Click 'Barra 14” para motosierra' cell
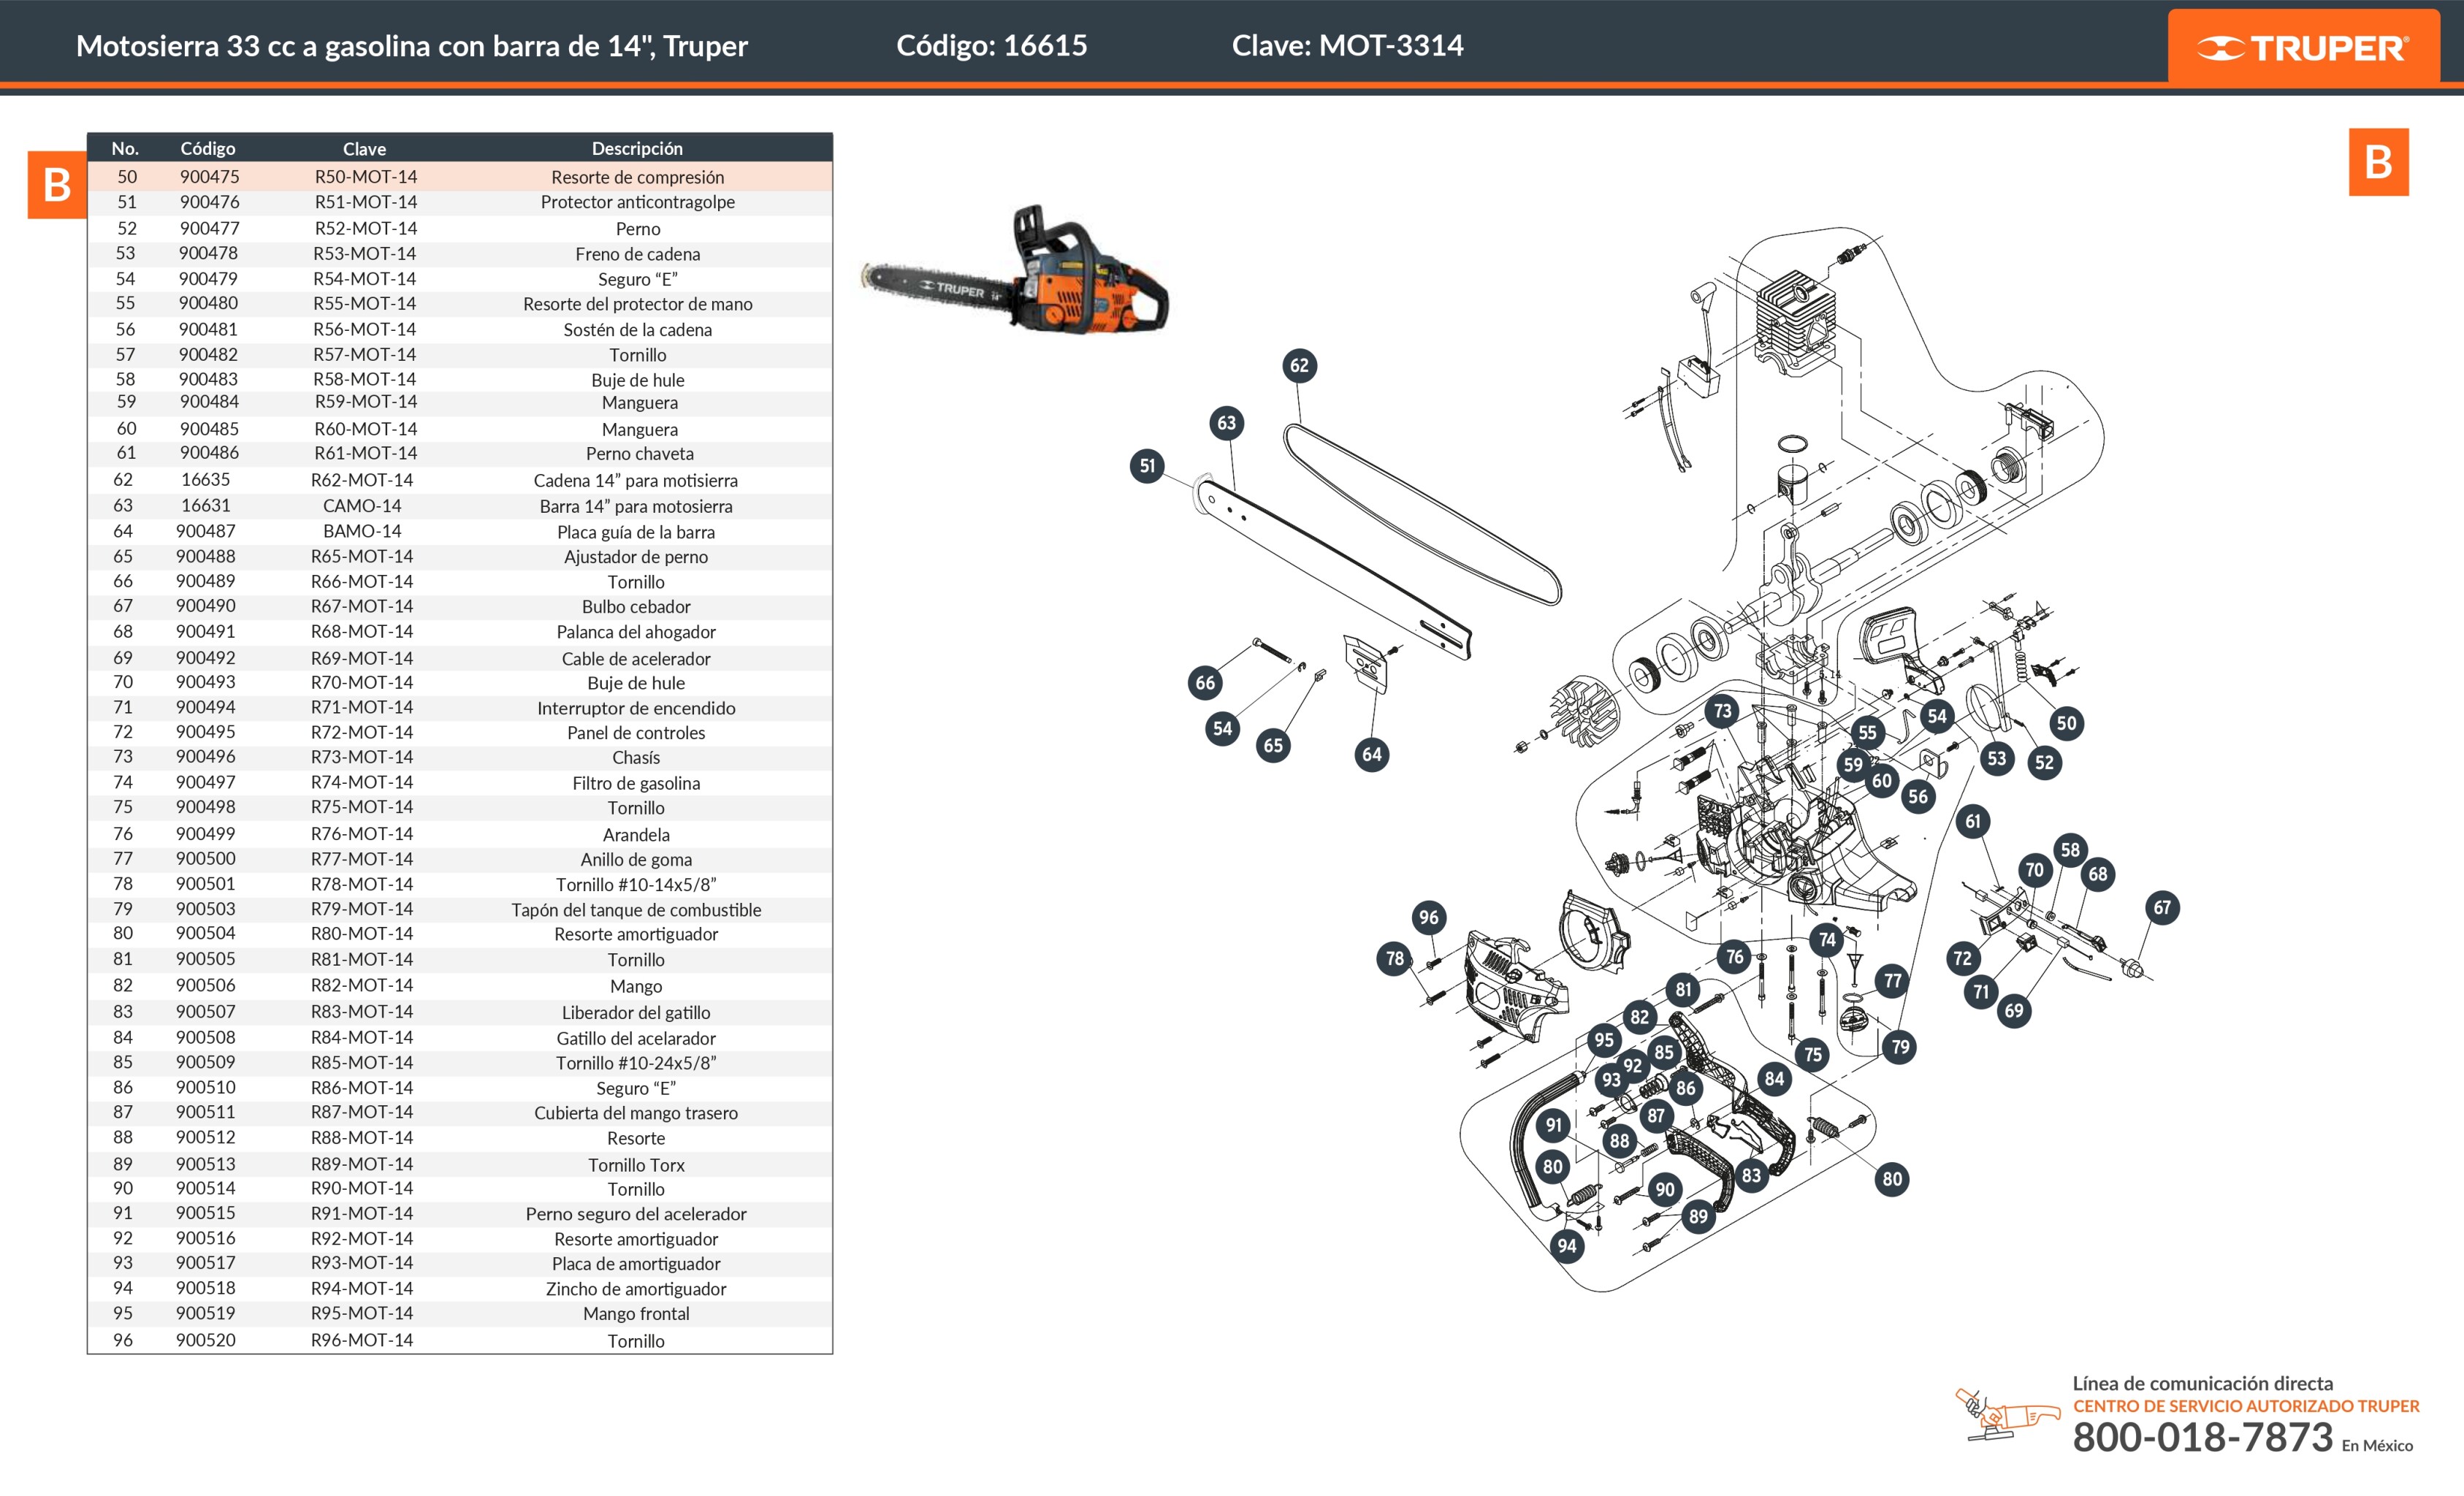This screenshot has height=1496, width=2464. [635, 506]
